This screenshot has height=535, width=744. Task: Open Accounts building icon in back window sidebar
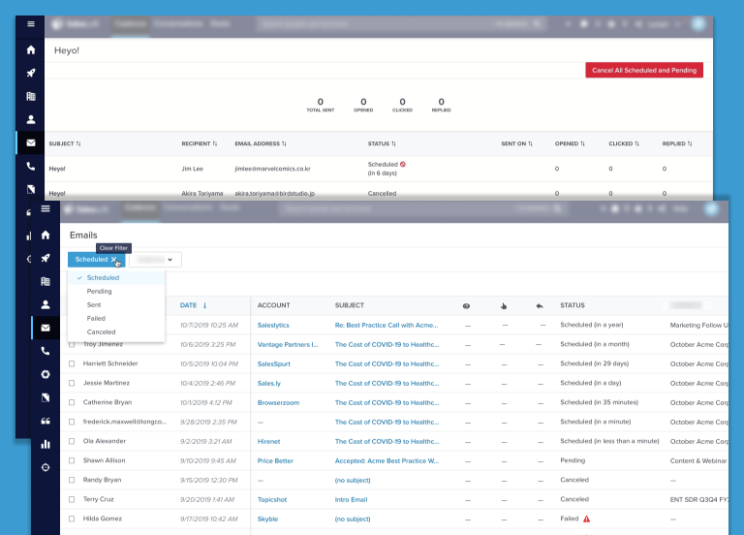[x=31, y=96]
